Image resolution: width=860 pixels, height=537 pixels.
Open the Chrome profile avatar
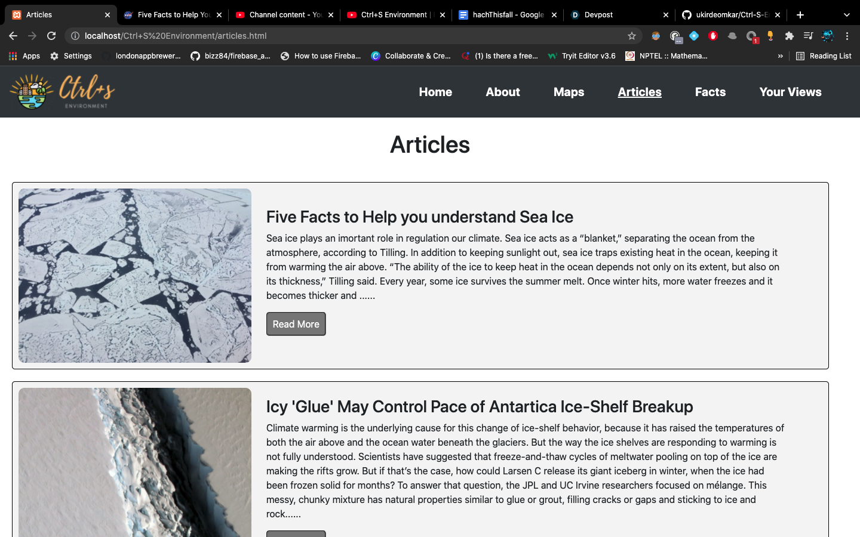pyautogui.click(x=828, y=36)
